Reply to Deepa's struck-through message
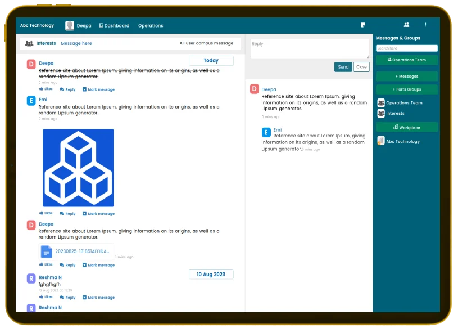The width and height of the screenshot is (458, 333). tap(67, 89)
